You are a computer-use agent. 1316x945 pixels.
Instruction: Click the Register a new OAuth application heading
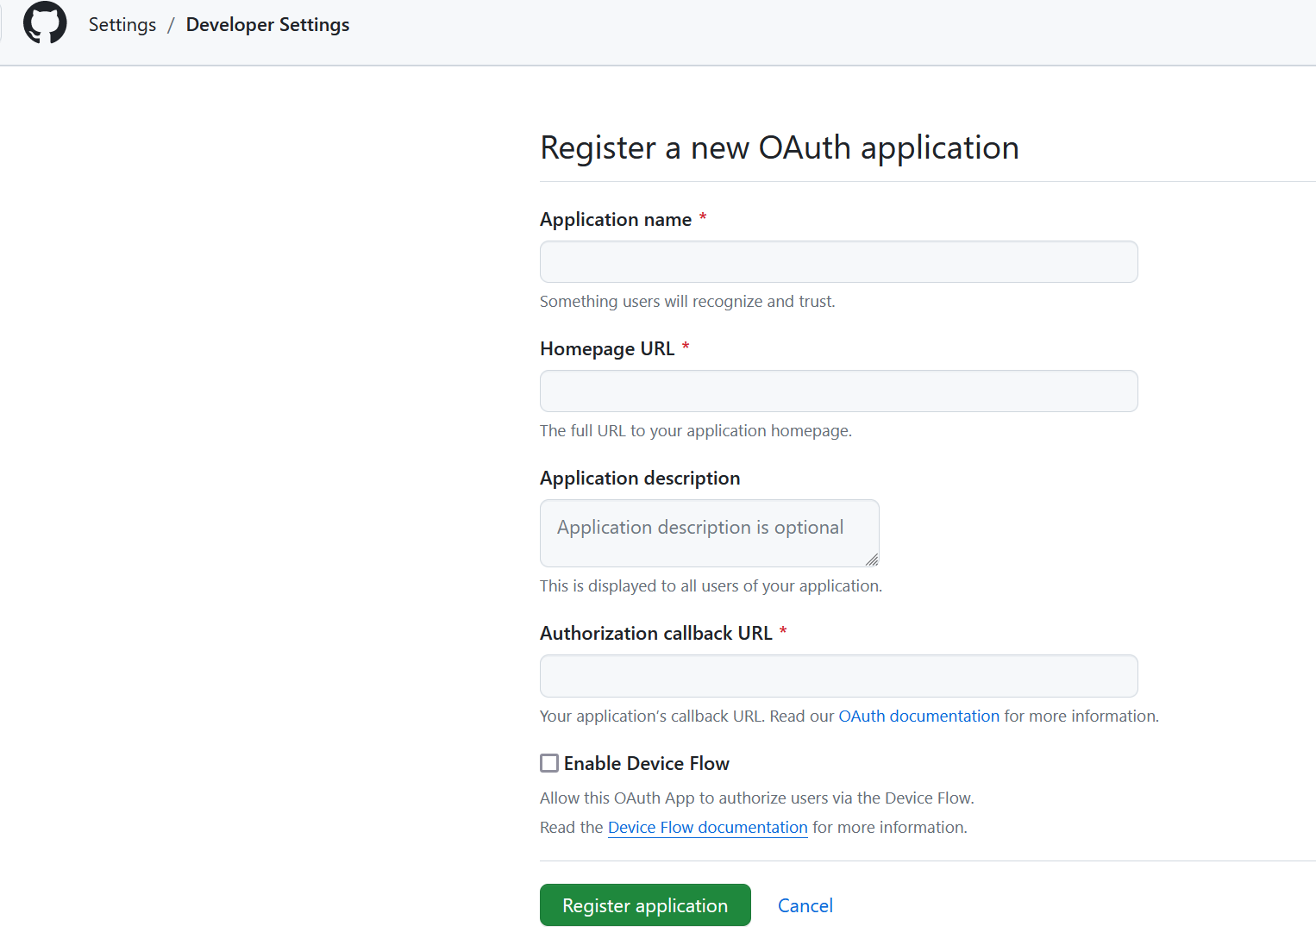(779, 147)
